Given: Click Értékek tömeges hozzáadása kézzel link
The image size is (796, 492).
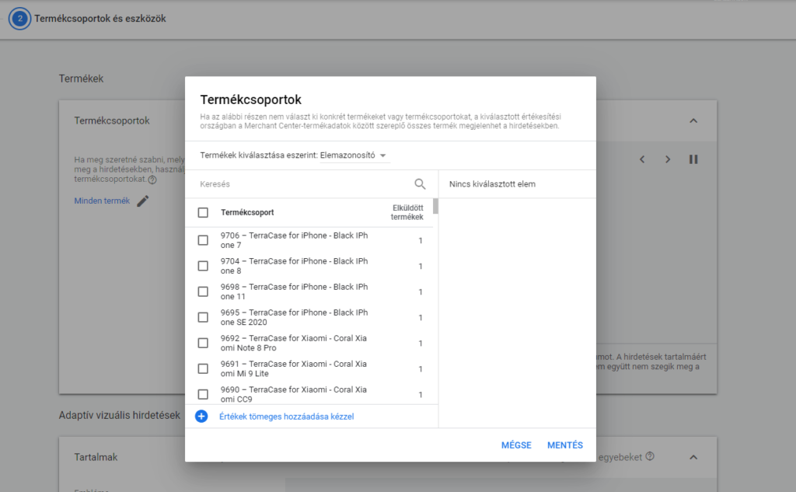Looking at the screenshot, I should (286, 417).
